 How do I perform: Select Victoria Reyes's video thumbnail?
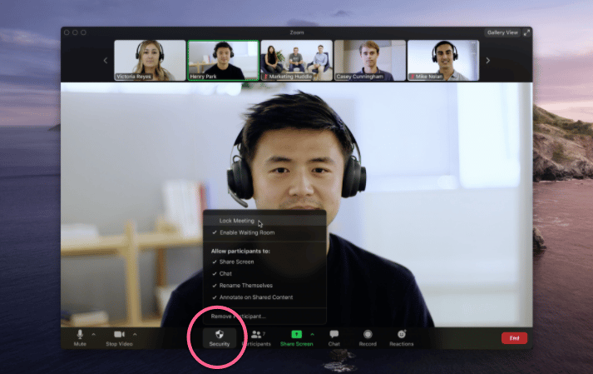click(150, 60)
